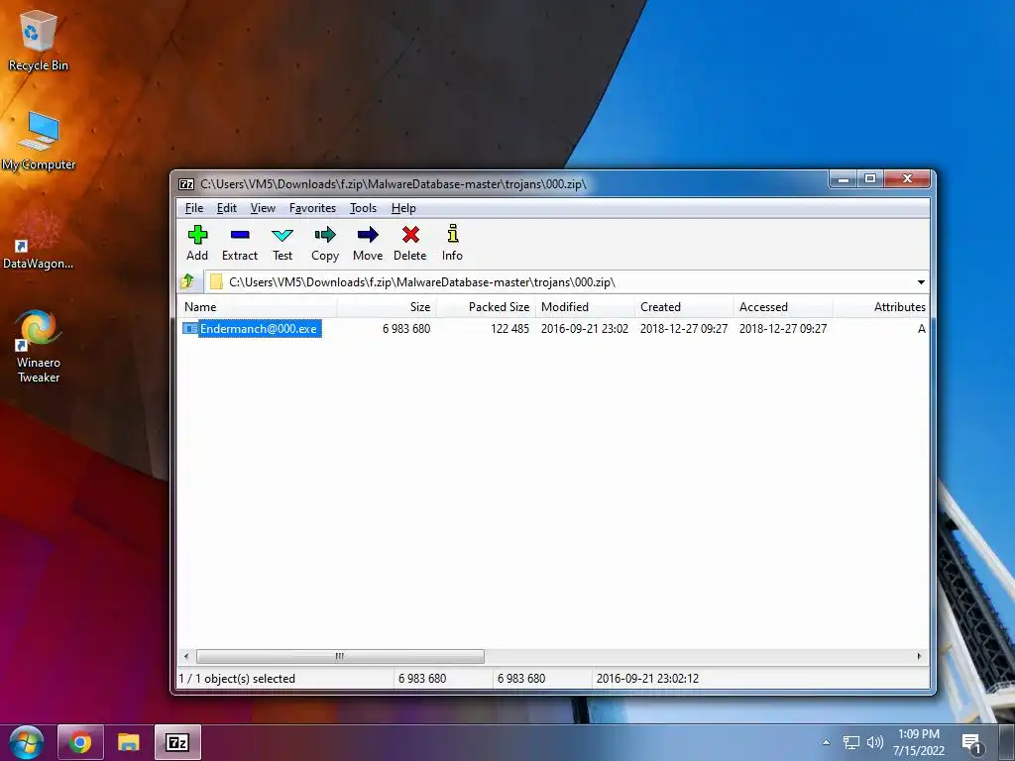Viewport: 1015px width, 761px height.
Task: Click the attribute A cell
Action: click(921, 329)
